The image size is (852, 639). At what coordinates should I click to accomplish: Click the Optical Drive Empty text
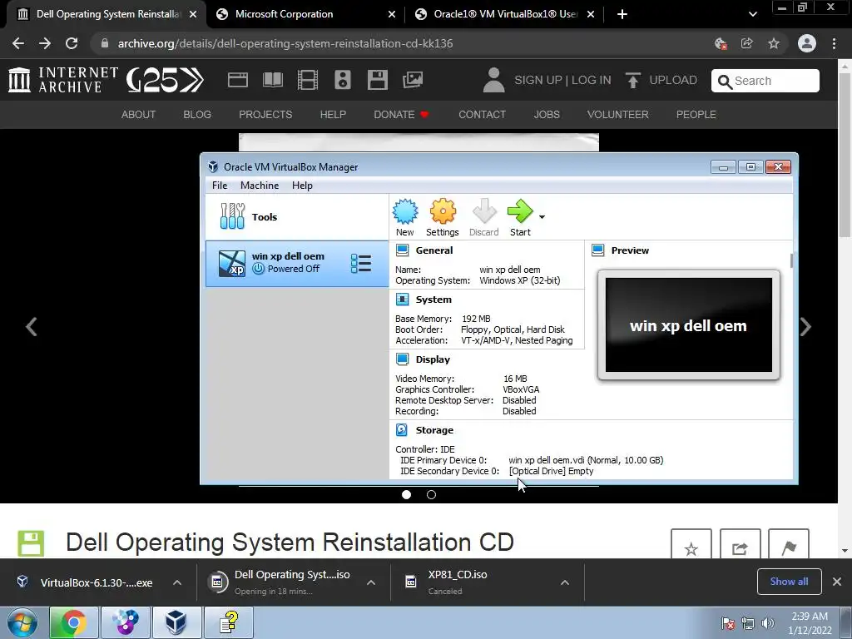pyautogui.click(x=551, y=471)
